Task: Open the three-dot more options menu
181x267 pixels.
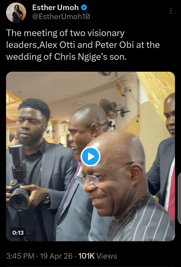Action: (x=171, y=11)
